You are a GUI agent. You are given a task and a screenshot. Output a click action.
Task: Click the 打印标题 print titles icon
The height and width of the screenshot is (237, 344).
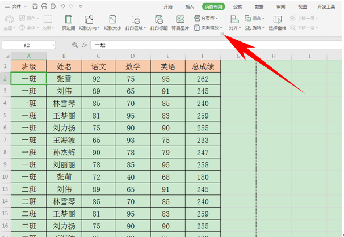159,23
